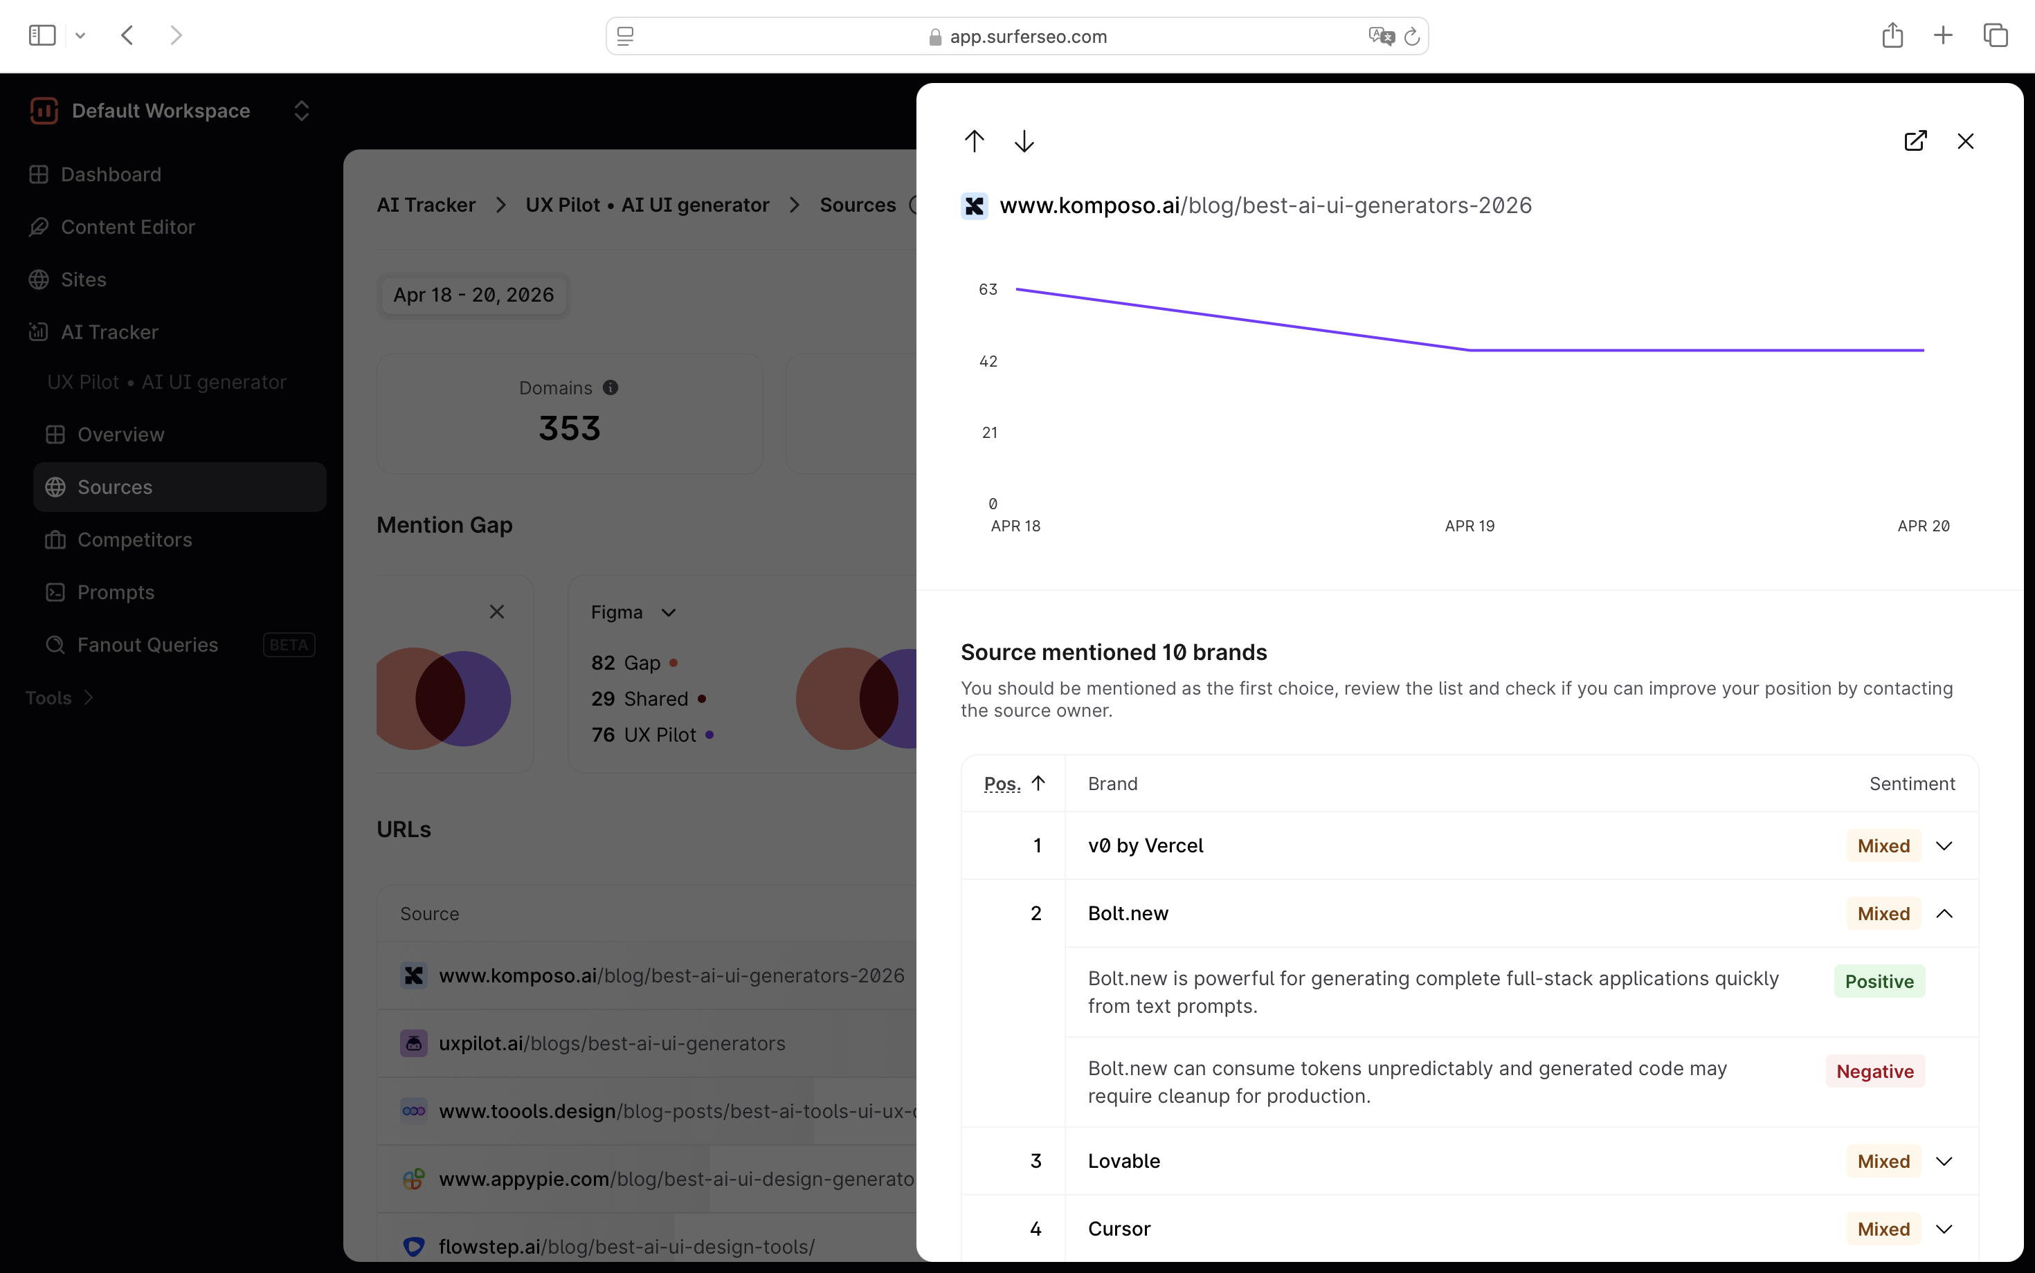
Task: Click the Apr 18 - 20, 2026 date picker
Action: [473, 295]
